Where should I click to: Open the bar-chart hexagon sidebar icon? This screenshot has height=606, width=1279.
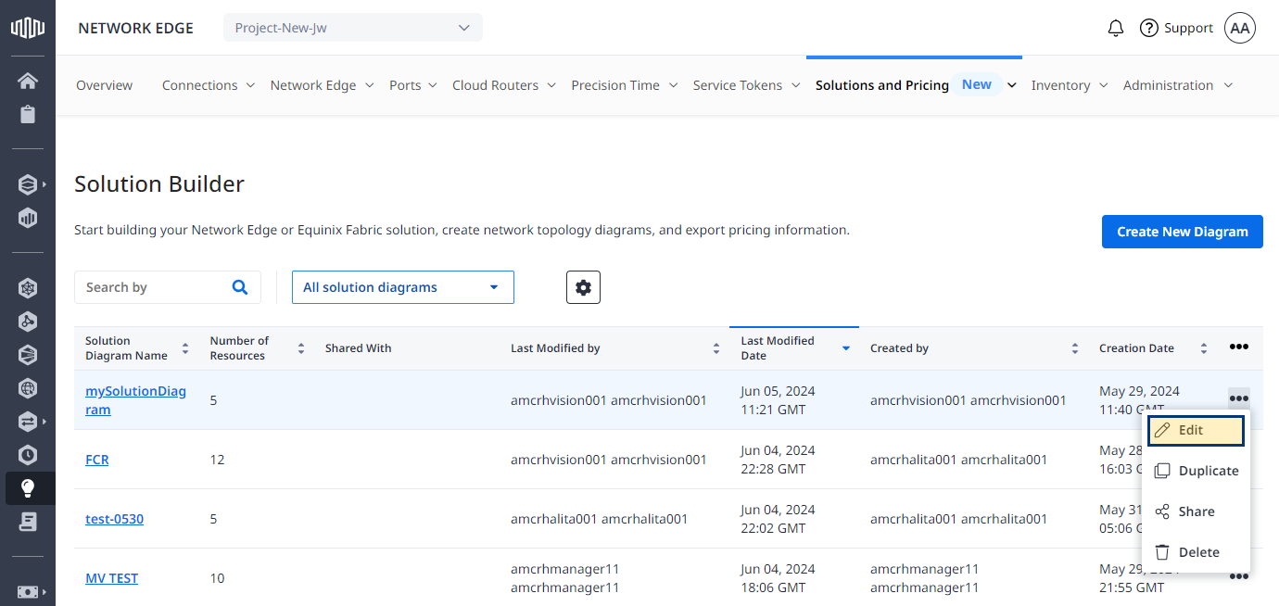click(28, 219)
